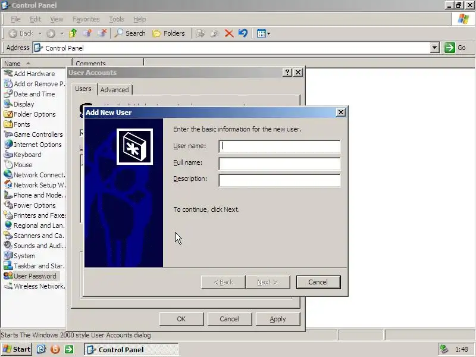
Task: Click the Search toolbar button
Action: coord(130,33)
